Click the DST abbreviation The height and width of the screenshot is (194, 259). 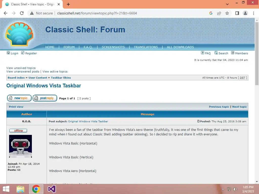242,78
